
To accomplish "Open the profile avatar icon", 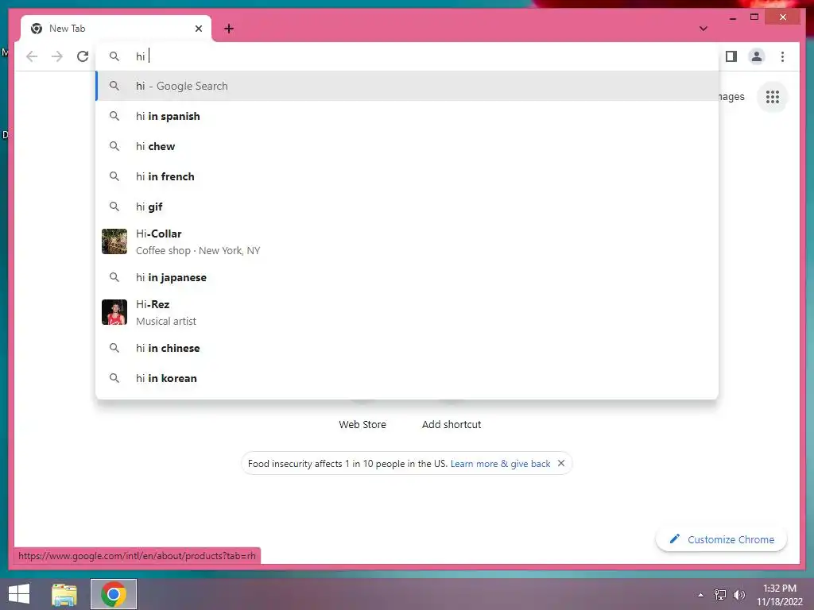I will coord(757,56).
